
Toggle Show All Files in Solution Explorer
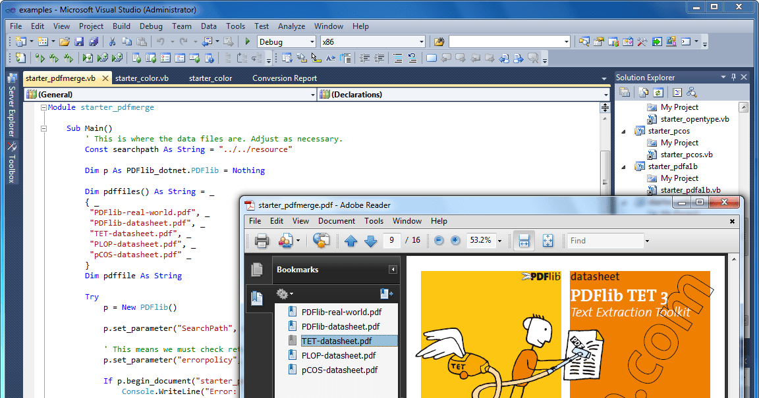tap(643, 92)
